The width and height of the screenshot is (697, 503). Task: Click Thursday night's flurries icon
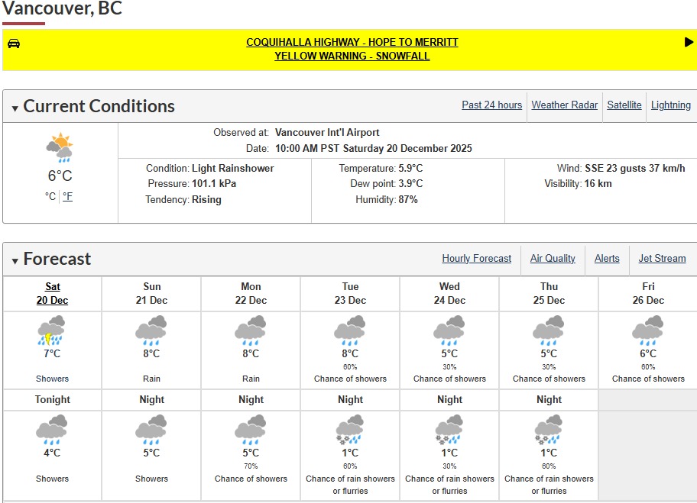[549, 430]
